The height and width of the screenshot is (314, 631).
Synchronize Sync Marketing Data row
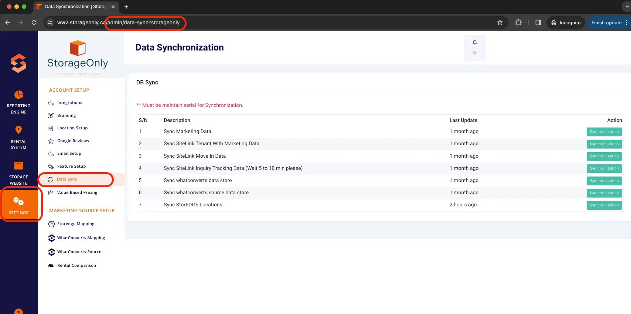pyautogui.click(x=604, y=132)
